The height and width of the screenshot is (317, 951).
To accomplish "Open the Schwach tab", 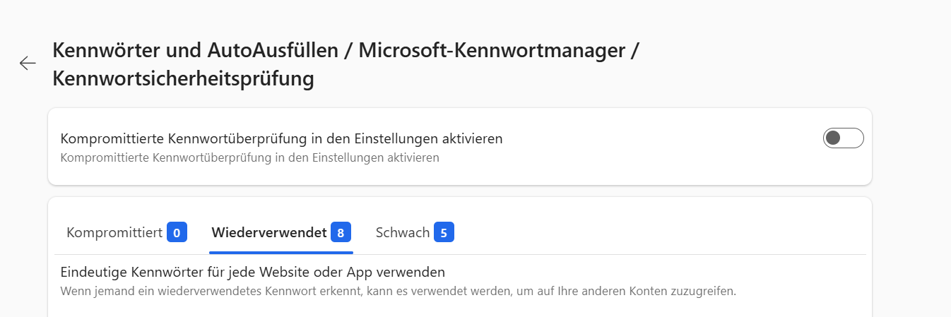I will [x=403, y=232].
